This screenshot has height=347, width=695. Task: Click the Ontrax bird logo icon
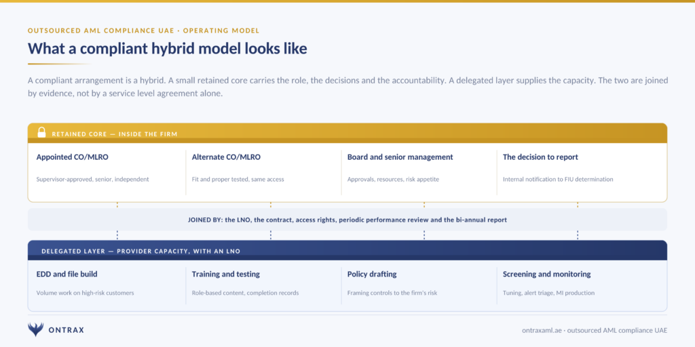35,330
